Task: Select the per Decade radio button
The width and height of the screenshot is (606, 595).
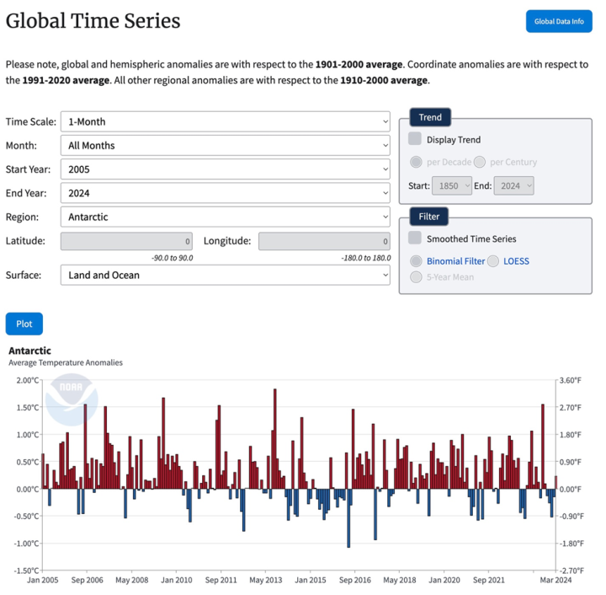Action: (x=417, y=162)
